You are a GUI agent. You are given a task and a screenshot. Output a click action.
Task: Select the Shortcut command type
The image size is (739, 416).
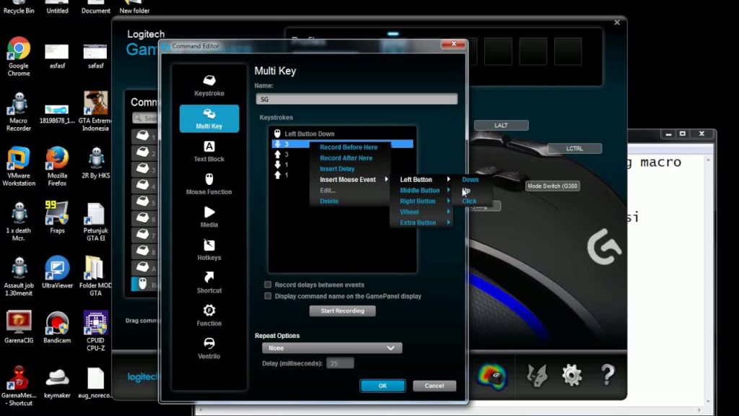coord(209,285)
